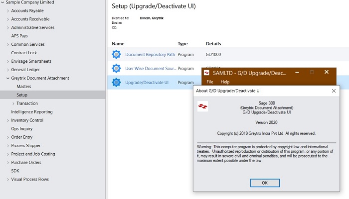Expand the Project and Job Costing node

[x=8, y=154]
